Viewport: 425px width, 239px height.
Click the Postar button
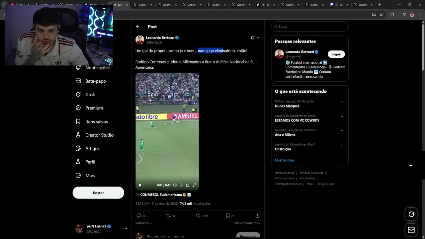pos(98,193)
